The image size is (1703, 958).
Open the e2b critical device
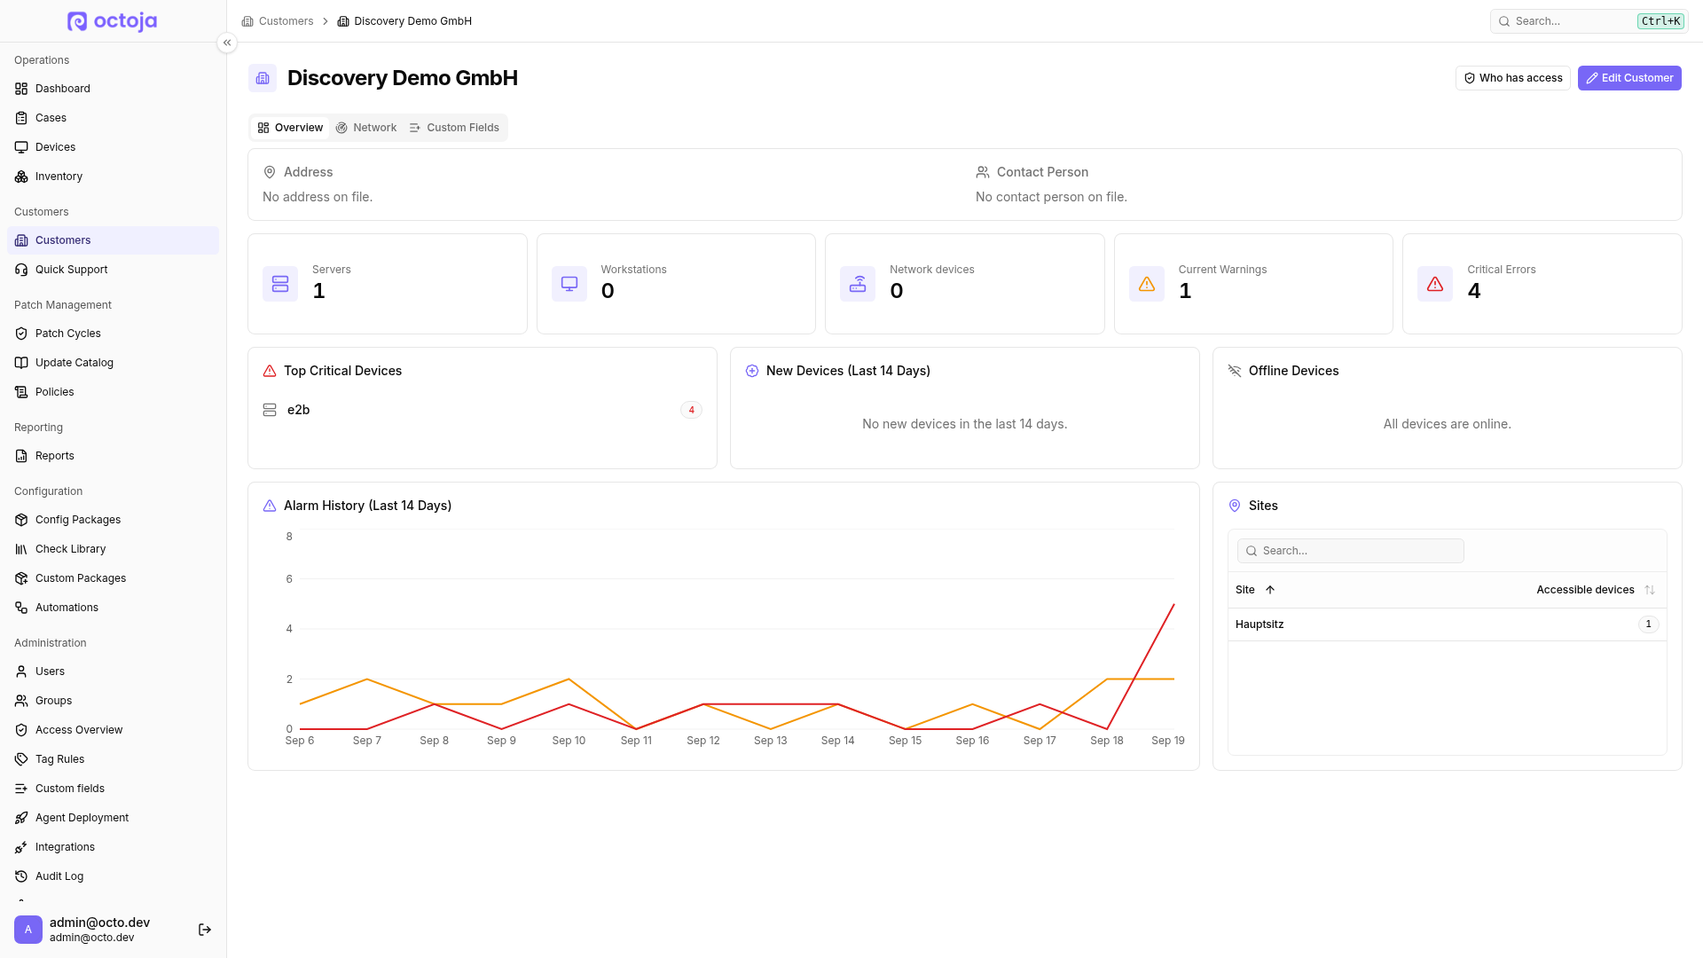point(483,410)
